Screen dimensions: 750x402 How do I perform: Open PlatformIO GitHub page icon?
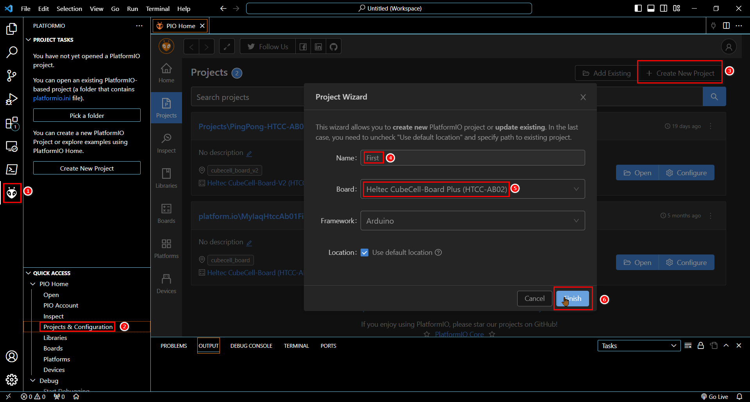click(x=334, y=47)
